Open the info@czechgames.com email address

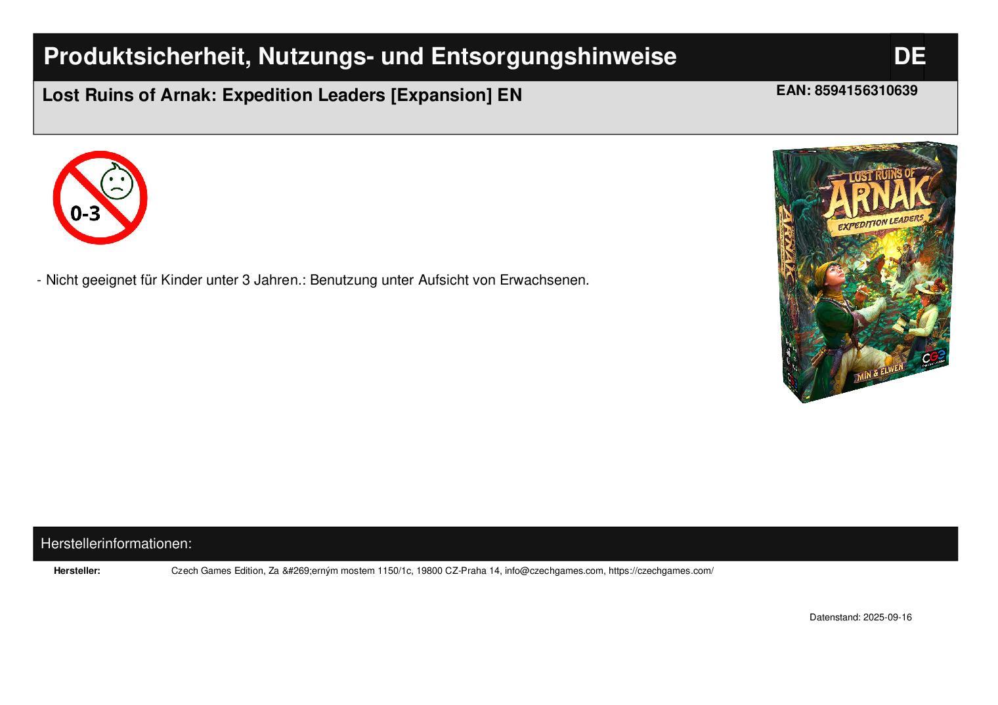(x=553, y=571)
